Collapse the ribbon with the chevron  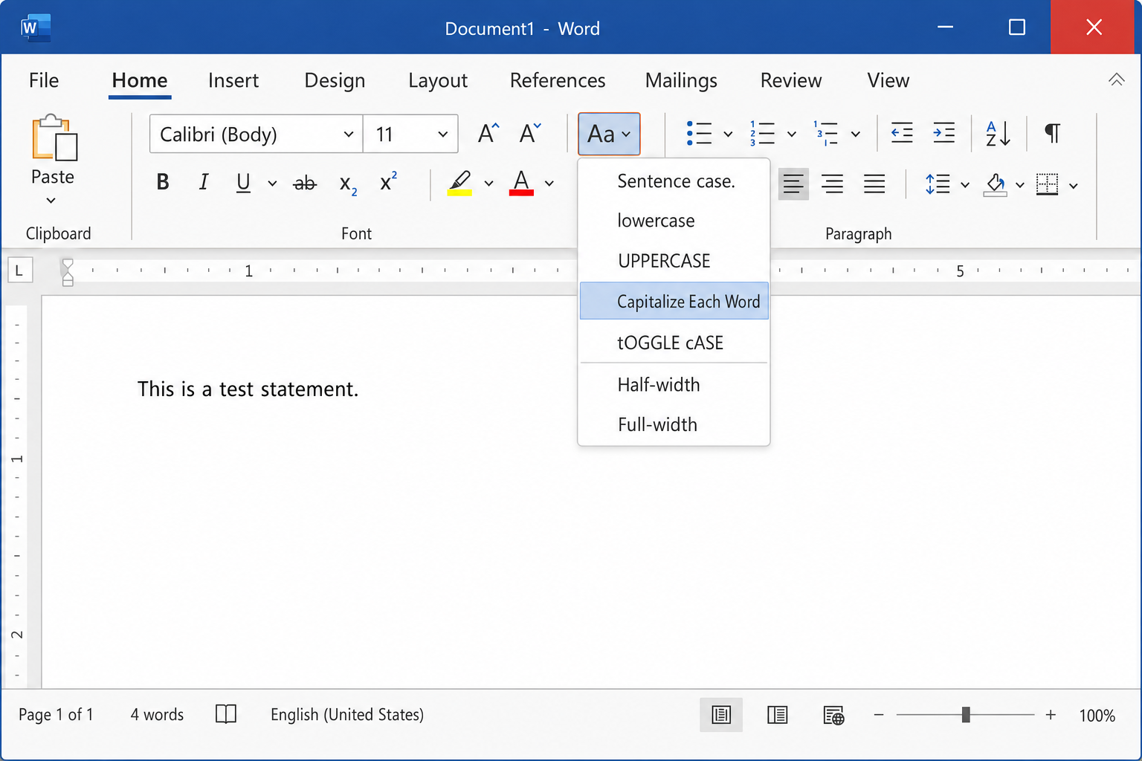pyautogui.click(x=1116, y=80)
